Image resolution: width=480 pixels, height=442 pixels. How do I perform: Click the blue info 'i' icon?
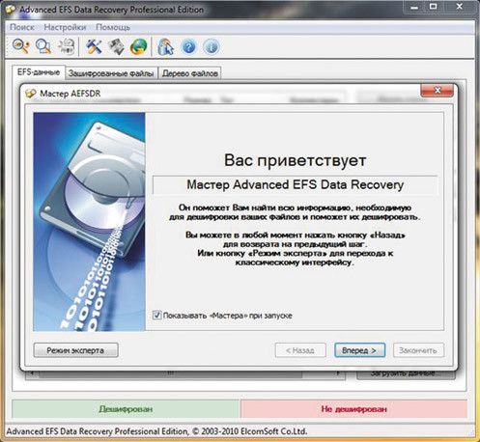[212, 46]
